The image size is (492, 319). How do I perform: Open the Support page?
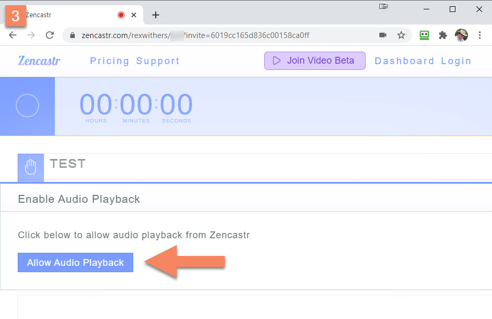[158, 61]
